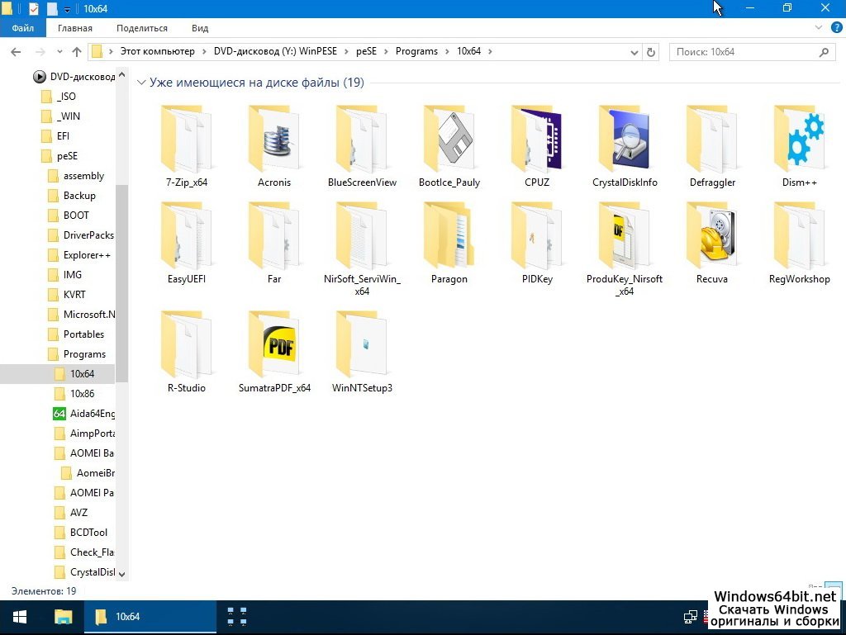Open the Вид ribbon tab
The height and width of the screenshot is (635, 846).
click(200, 28)
